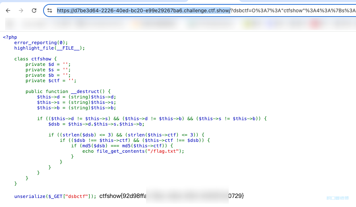Click the '$this->s = (string)$this->s;' line
Image resolution: width=356 pixels, height=207 pixels.
[76, 102]
